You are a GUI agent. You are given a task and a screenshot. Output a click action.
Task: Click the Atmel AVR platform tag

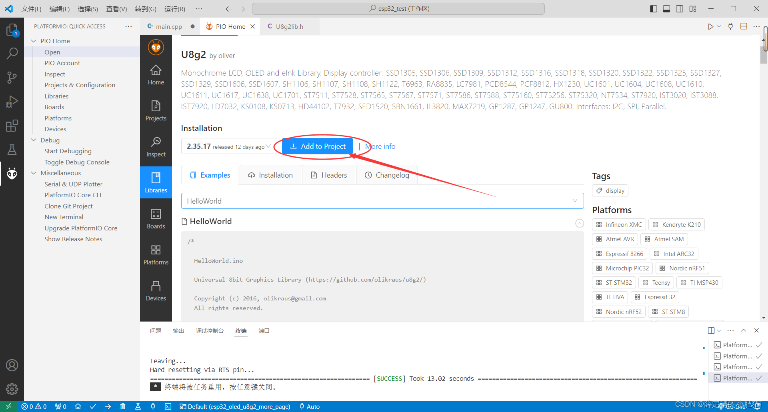click(615, 239)
